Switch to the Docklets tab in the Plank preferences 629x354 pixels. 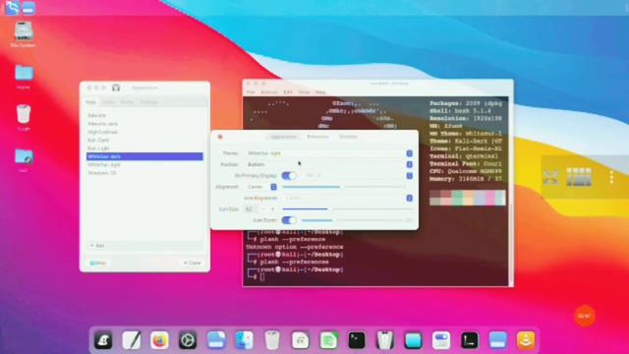pyautogui.click(x=348, y=137)
